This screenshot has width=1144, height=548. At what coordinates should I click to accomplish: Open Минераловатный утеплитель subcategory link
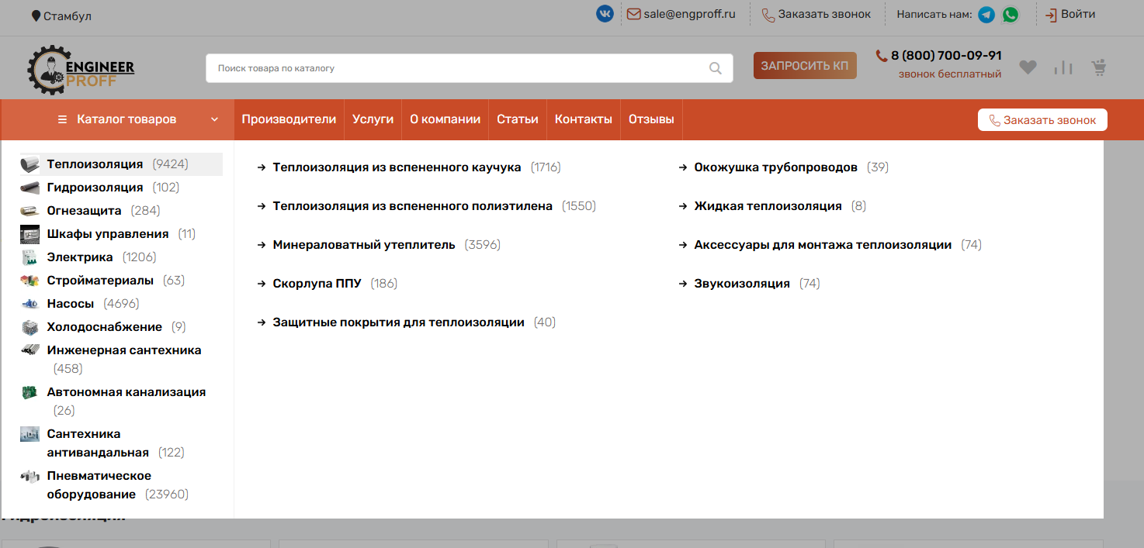(364, 245)
